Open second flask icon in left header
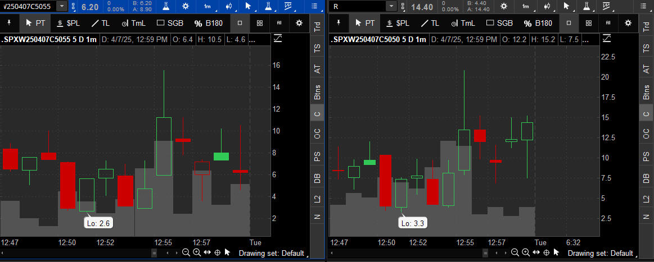The image size is (654, 262). click(269, 6)
